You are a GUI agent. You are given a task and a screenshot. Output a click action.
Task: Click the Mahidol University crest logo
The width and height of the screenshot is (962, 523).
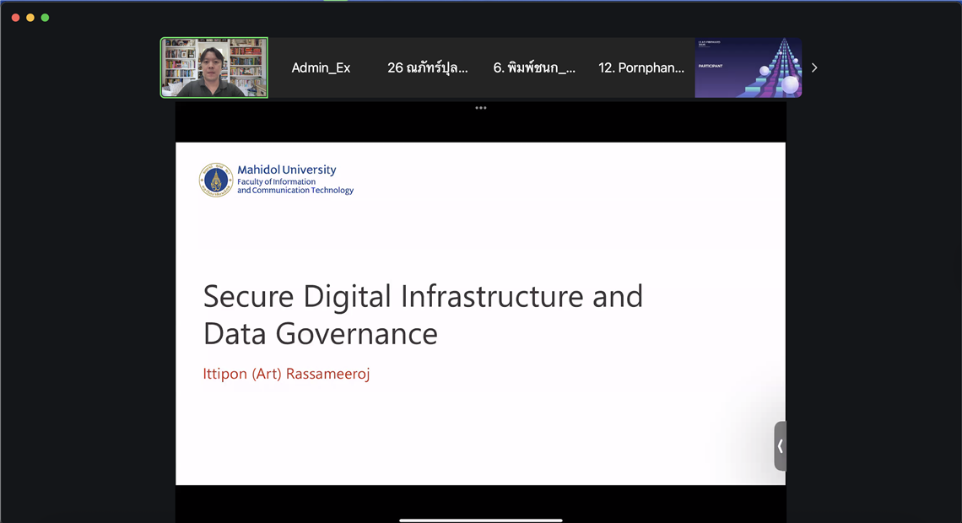pyautogui.click(x=216, y=180)
